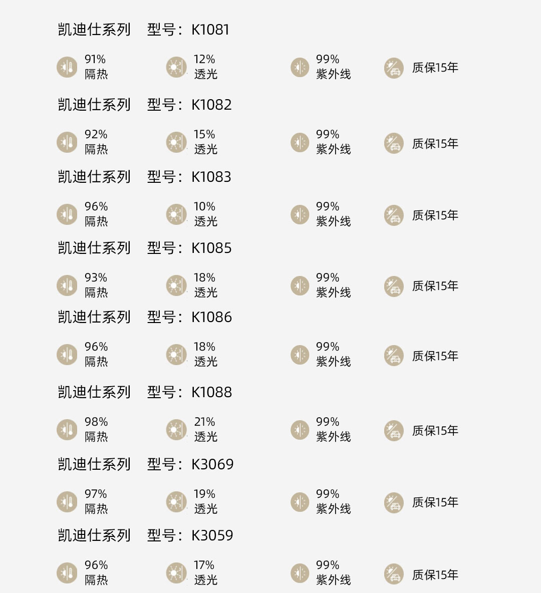Click the warranty car icon for K1085
The width and height of the screenshot is (541, 593).
point(394,286)
